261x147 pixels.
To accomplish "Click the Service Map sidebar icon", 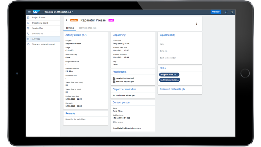I will coord(28,28).
